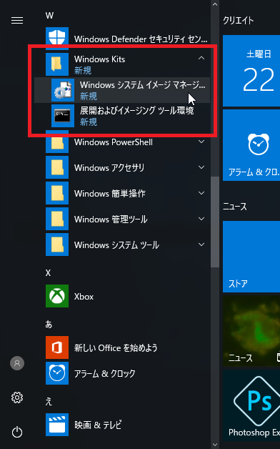Click the Windows PowerShell label
Viewport: 280px width, 449px height.
click(x=114, y=142)
